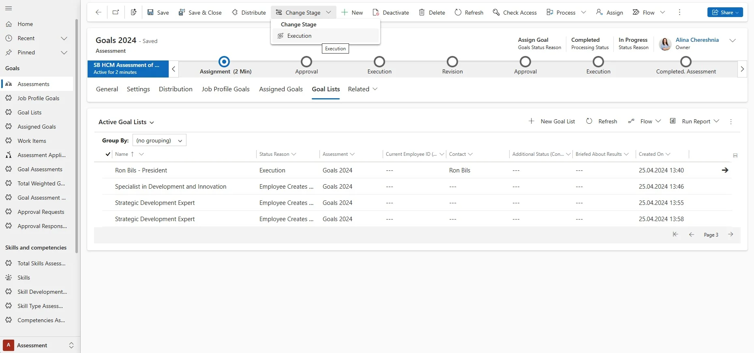Switch to the Assigned Goals tab
The image size is (754, 353).
coord(281,89)
